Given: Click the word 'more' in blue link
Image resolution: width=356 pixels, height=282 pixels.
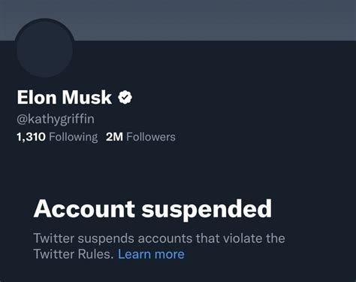Looking at the screenshot, I should (170, 254).
